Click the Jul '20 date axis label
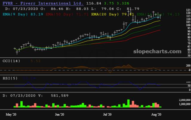This screenshot has width=191, height=120. point(107,114)
